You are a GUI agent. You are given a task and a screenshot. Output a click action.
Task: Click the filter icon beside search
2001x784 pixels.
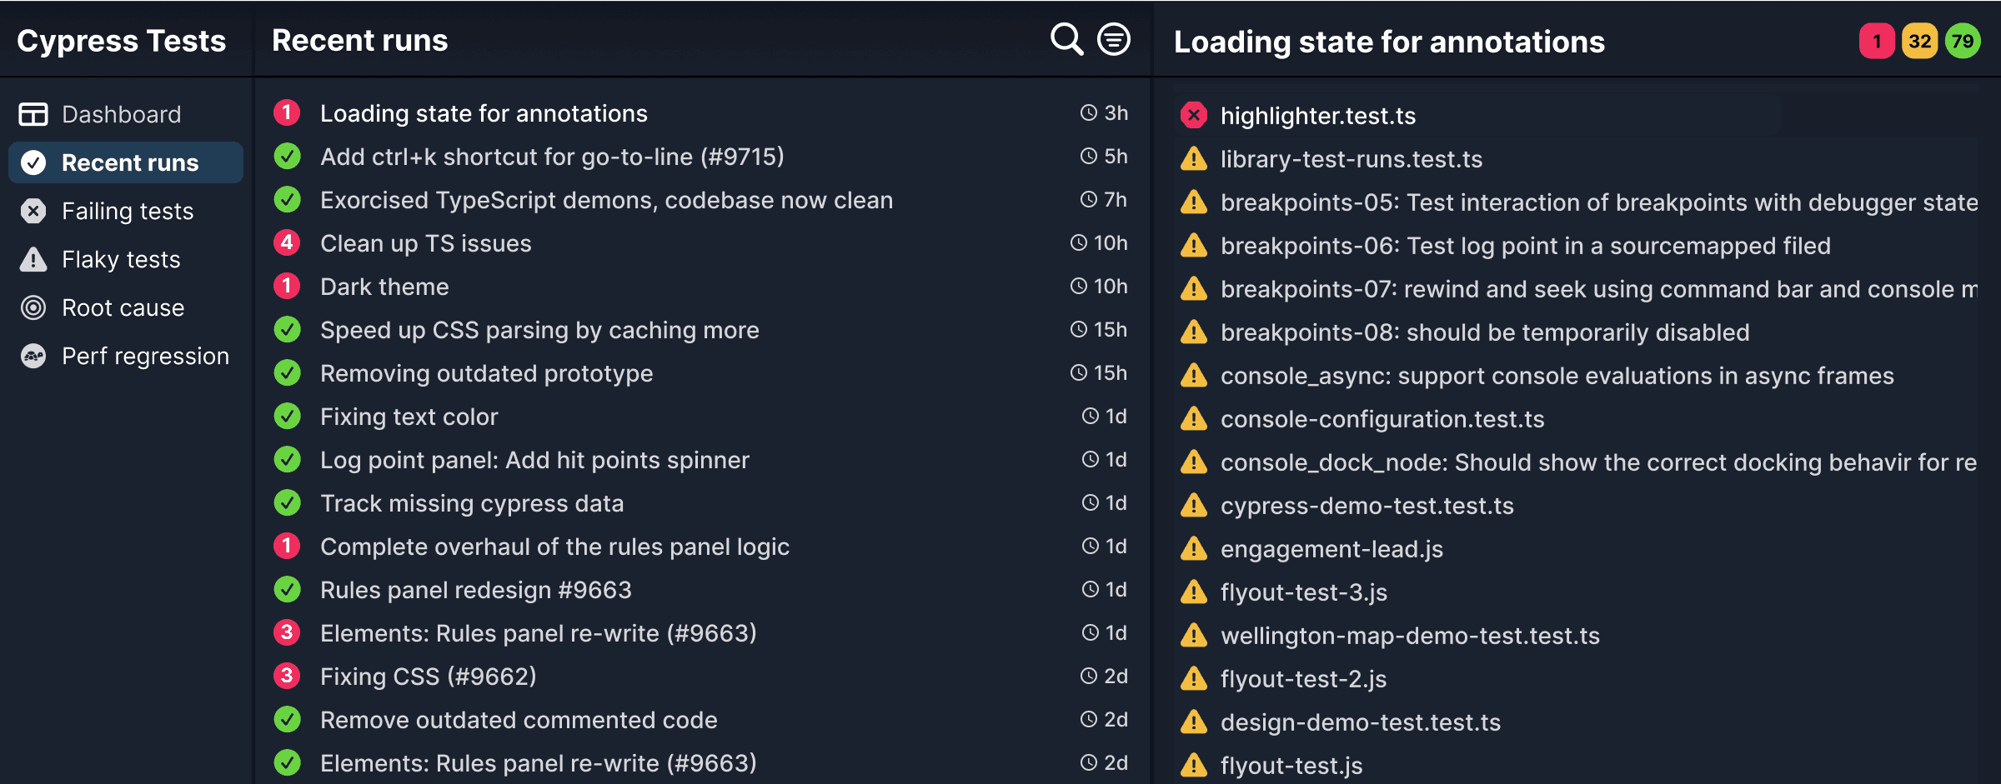tap(1114, 39)
